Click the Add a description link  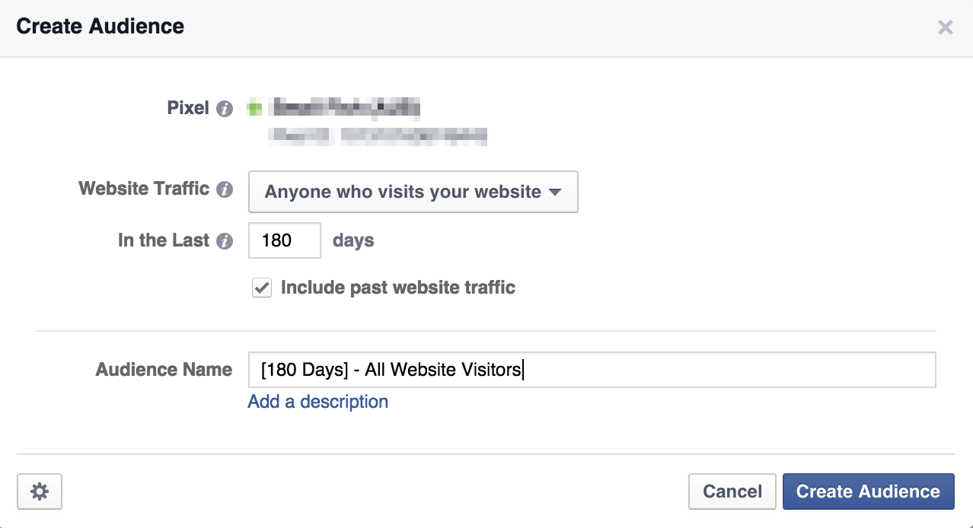click(318, 402)
